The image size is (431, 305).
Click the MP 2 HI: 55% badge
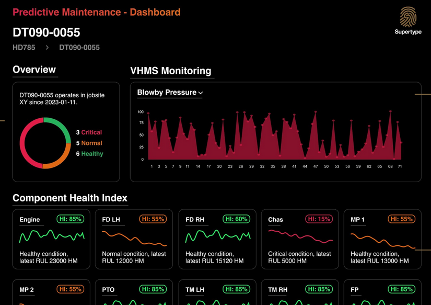71,289
